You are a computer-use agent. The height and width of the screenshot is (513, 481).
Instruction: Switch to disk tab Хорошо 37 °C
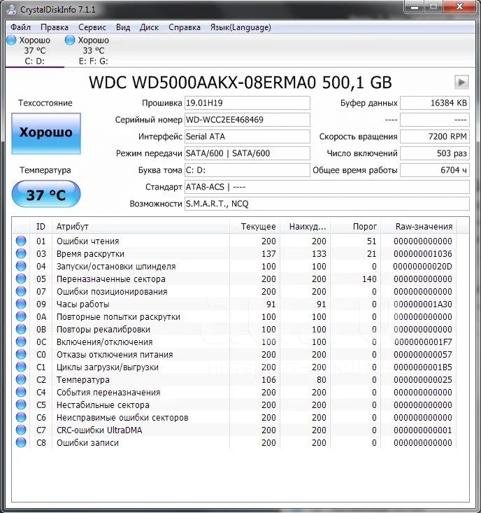(x=35, y=50)
